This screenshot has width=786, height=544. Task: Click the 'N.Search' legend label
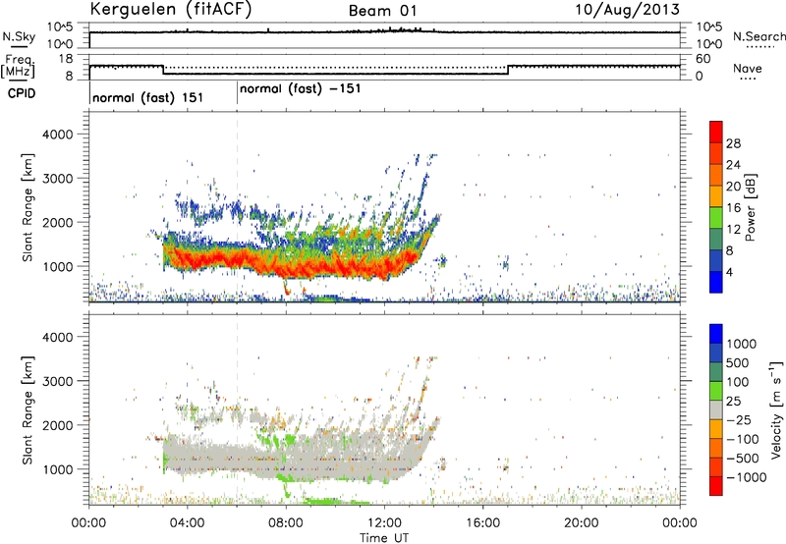click(x=758, y=36)
